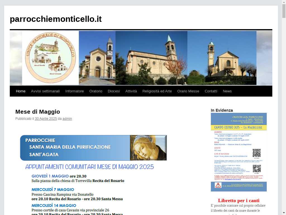Viewport: 286px width, 215px height.
Task: Open the Informatore menu
Action: (x=74, y=91)
